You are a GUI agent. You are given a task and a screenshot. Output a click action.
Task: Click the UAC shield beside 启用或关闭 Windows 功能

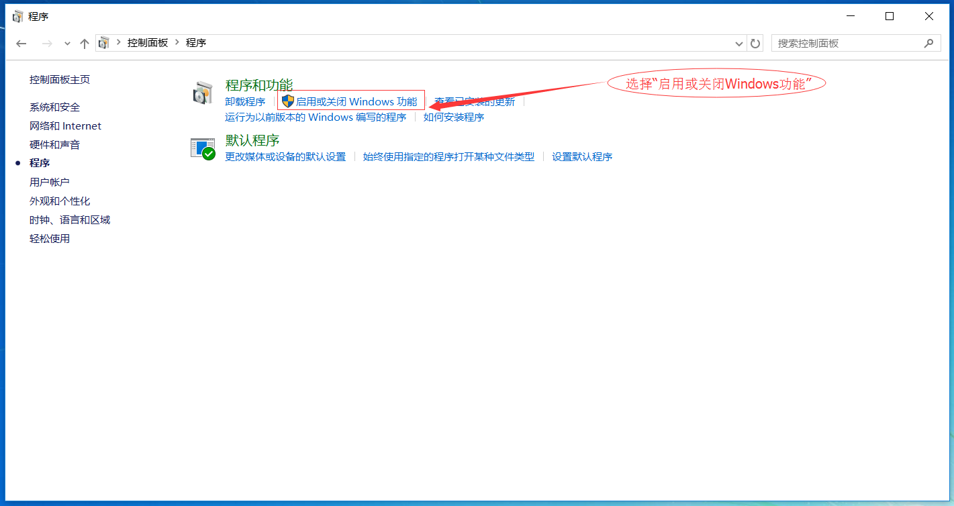click(287, 101)
